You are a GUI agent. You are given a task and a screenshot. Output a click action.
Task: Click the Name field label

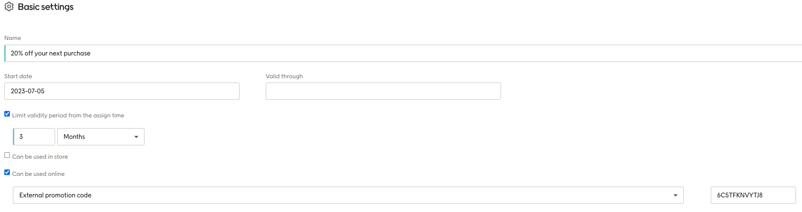point(12,38)
